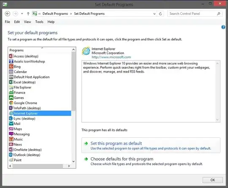Image resolution: width=228 pixels, height=188 pixels.
Task: Click the Music headphones icon
Action: [x=11, y=139]
